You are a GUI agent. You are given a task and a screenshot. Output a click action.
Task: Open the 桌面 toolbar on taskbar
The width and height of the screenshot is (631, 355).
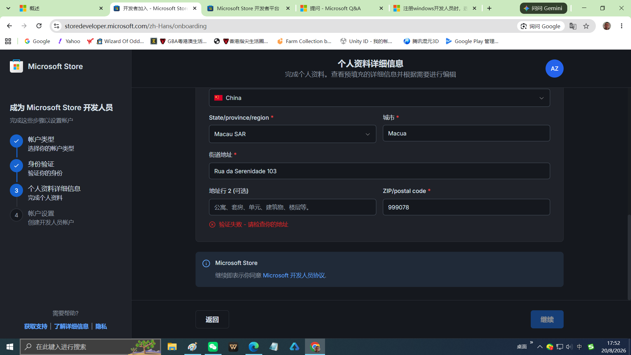(522, 347)
